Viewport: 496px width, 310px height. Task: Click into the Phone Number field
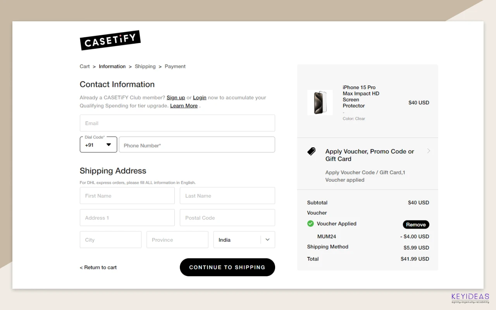point(197,145)
